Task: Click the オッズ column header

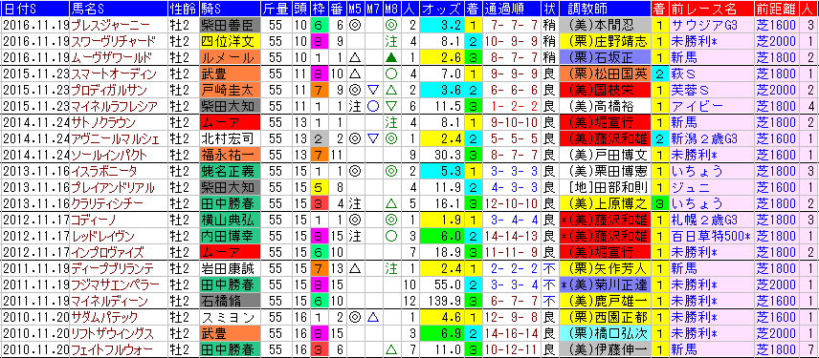Action: tap(441, 9)
